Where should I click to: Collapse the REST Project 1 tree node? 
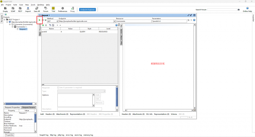coord(4,20)
